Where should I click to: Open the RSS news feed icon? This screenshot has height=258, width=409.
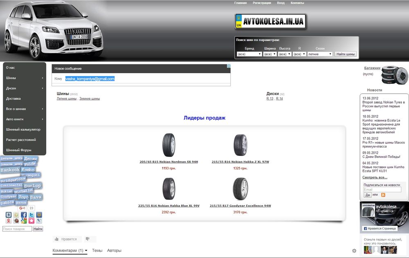click(383, 195)
